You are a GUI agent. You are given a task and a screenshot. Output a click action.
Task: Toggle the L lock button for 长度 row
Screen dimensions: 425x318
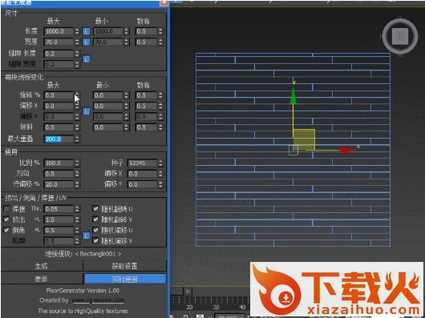[86, 31]
